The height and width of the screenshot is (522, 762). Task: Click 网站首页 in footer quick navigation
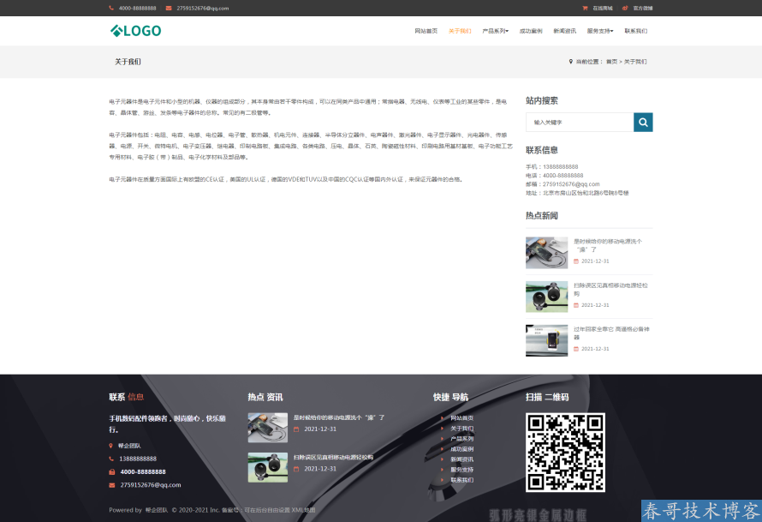(x=461, y=418)
